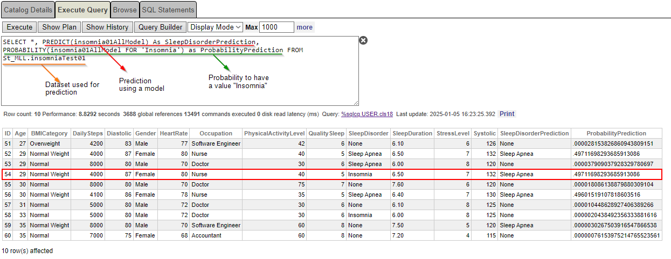Switch to the Catalog Details tab
Image resolution: width=671 pixels, height=259 pixels.
click(29, 10)
